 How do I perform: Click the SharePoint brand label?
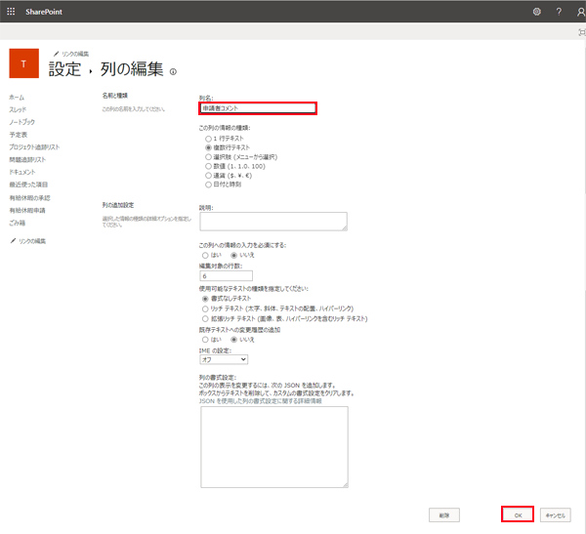[x=44, y=12]
